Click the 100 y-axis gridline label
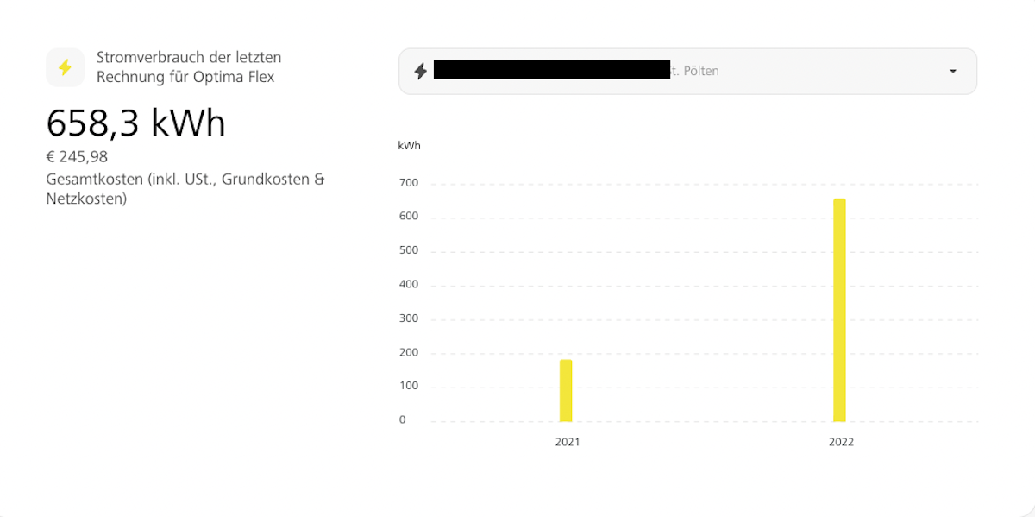This screenshot has height=517, width=1035. click(408, 386)
